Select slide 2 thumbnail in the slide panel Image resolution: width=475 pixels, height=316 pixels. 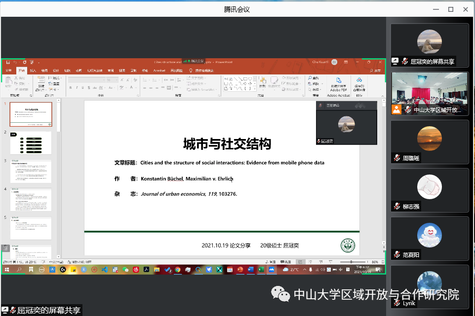click(31, 143)
